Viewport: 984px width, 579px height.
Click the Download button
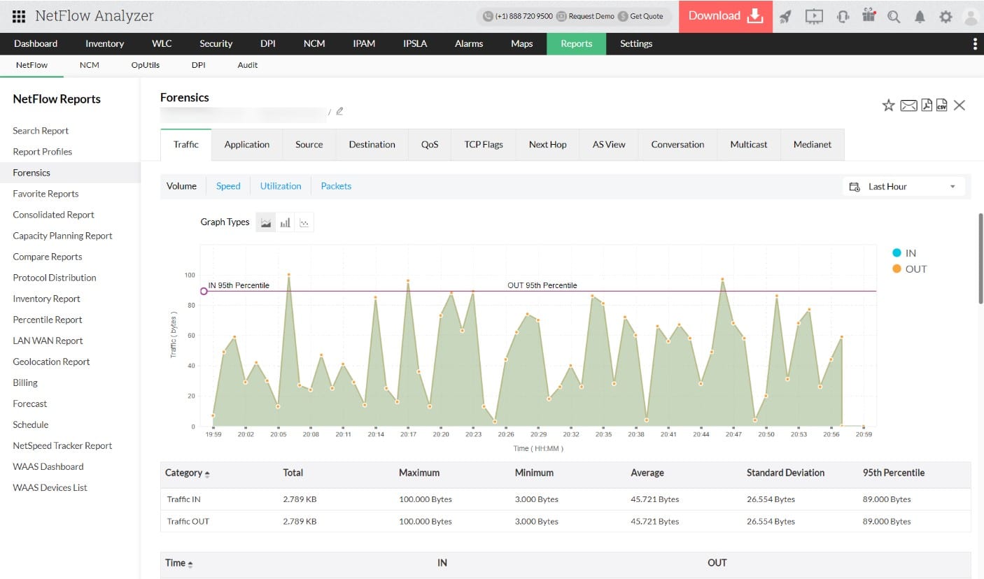click(726, 16)
